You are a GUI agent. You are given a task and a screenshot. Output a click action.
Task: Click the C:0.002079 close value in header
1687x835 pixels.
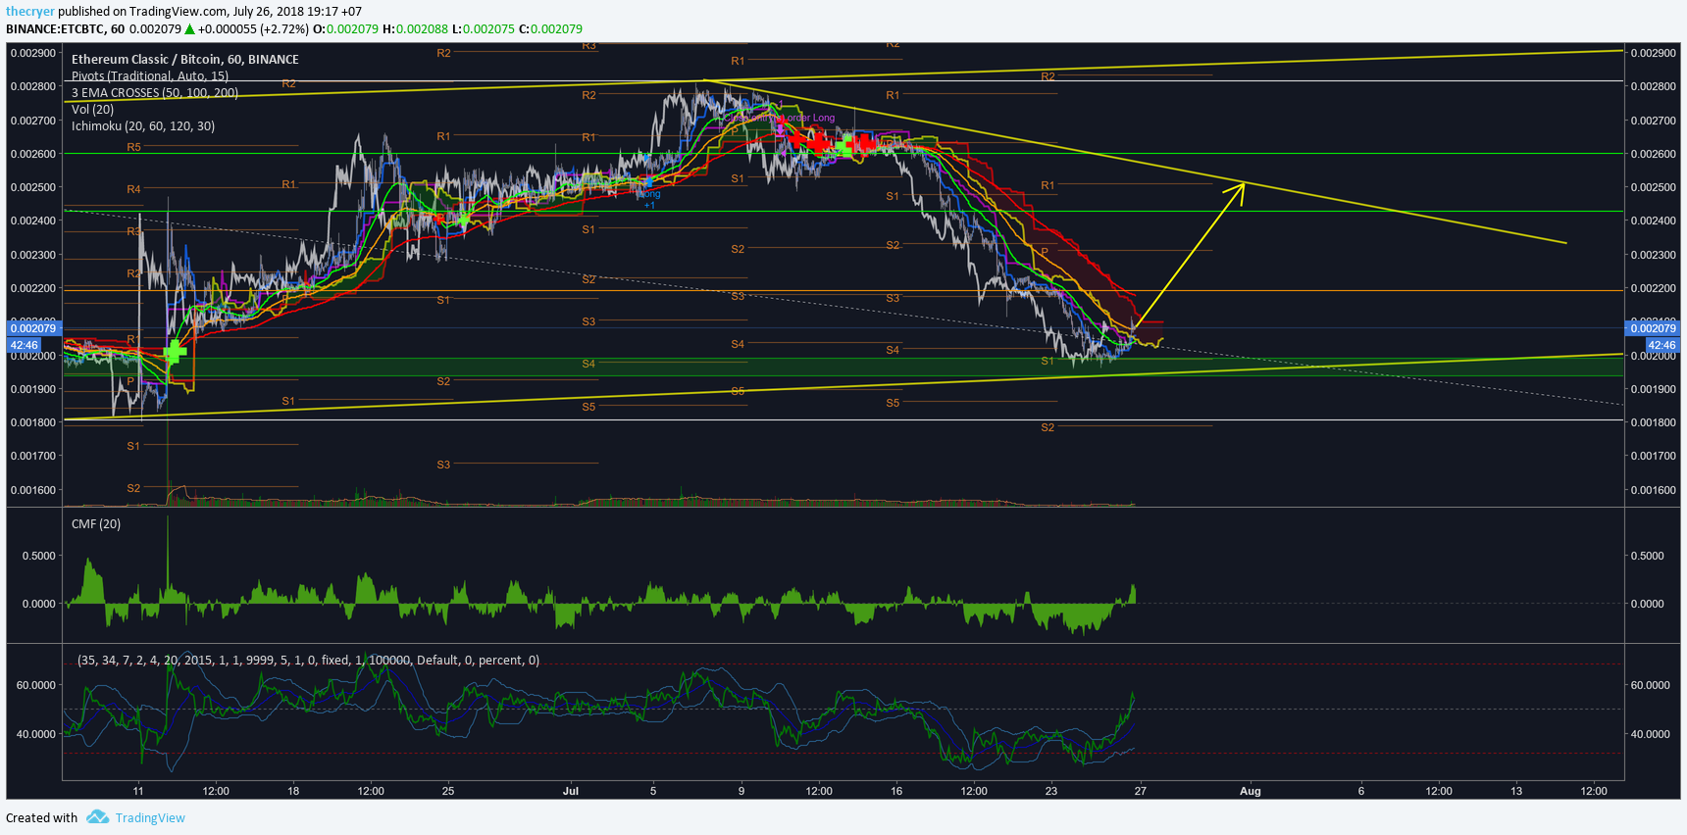pyautogui.click(x=550, y=29)
